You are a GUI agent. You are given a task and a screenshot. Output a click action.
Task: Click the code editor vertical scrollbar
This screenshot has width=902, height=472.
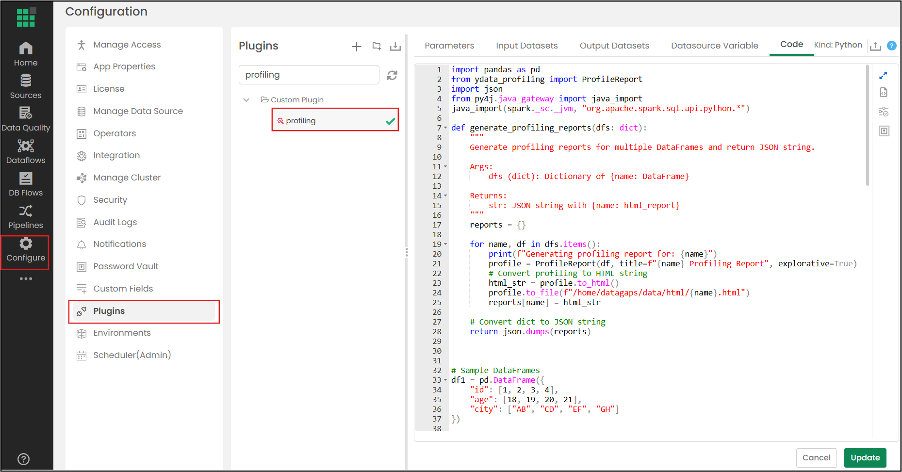[x=868, y=126]
